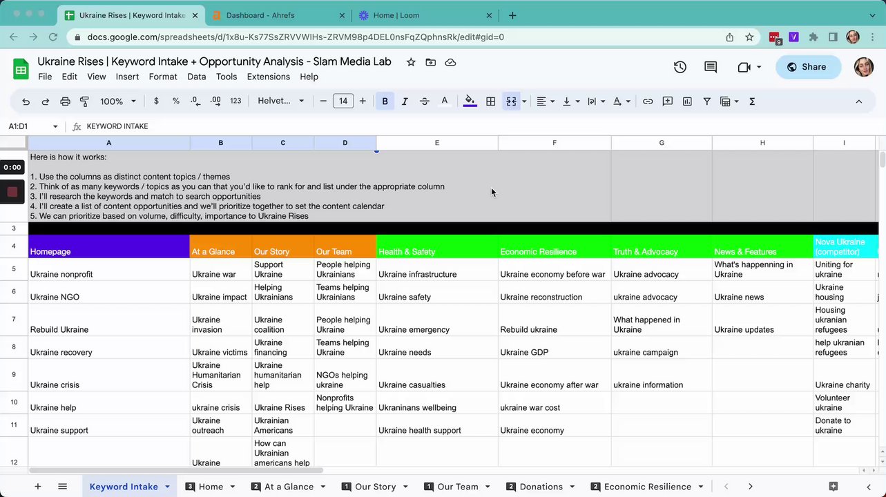Open Economic Resilience sheet tab
The image size is (886, 497).
647,487
